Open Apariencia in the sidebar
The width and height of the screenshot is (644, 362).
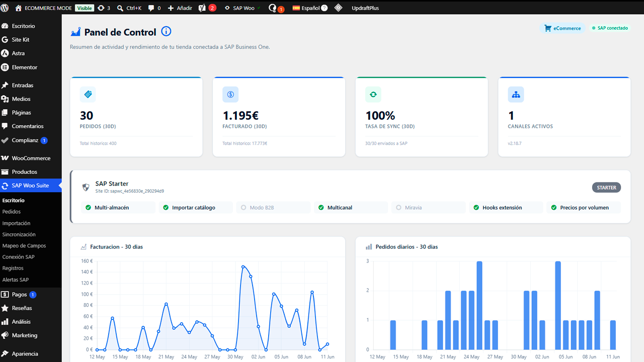(x=31, y=353)
